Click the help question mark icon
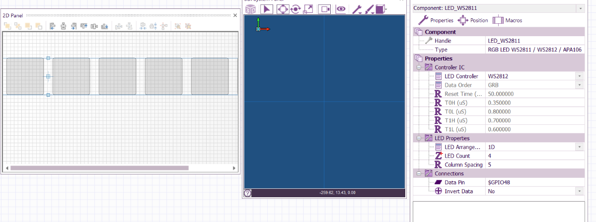 coord(247,193)
